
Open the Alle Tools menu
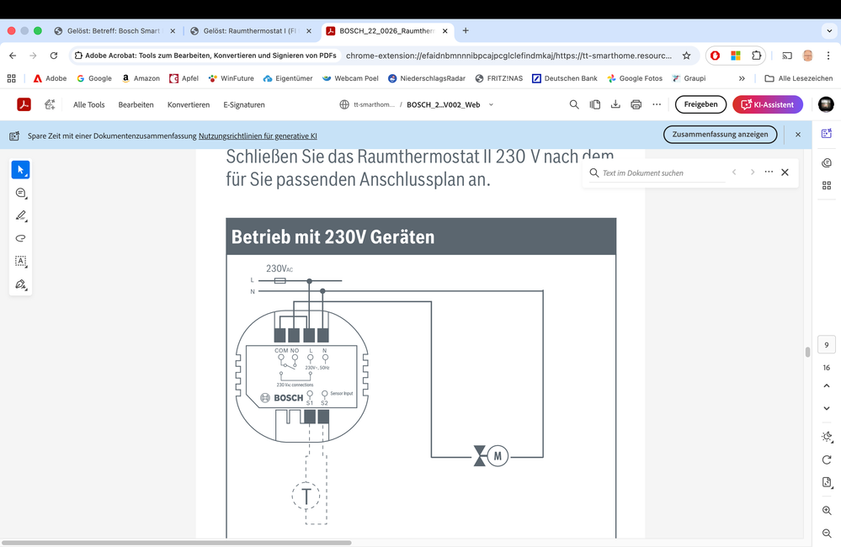(88, 105)
